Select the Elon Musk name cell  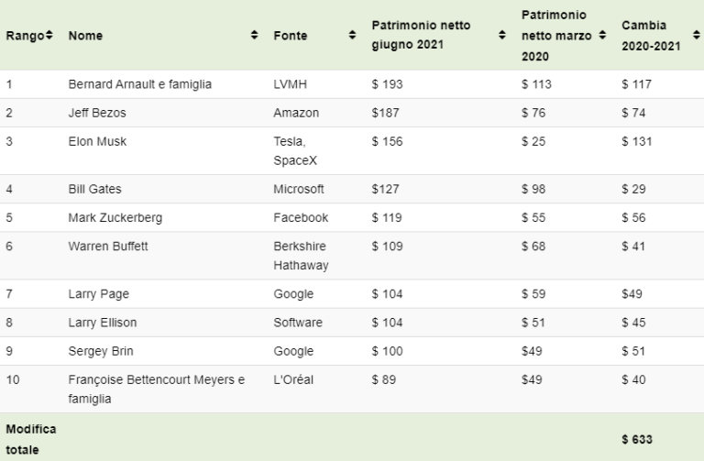point(97,141)
